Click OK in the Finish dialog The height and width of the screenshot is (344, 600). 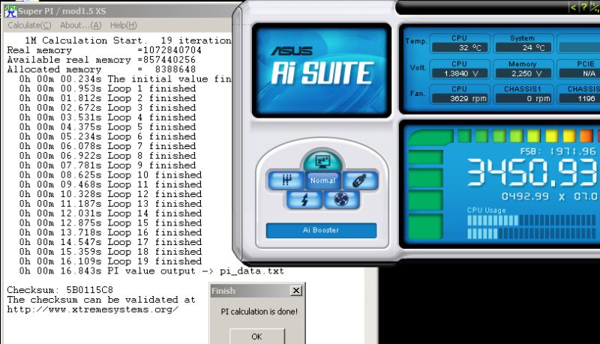256,337
